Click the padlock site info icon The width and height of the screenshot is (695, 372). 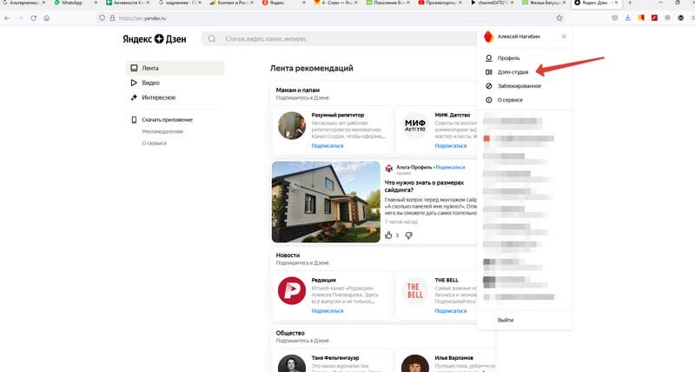click(112, 18)
